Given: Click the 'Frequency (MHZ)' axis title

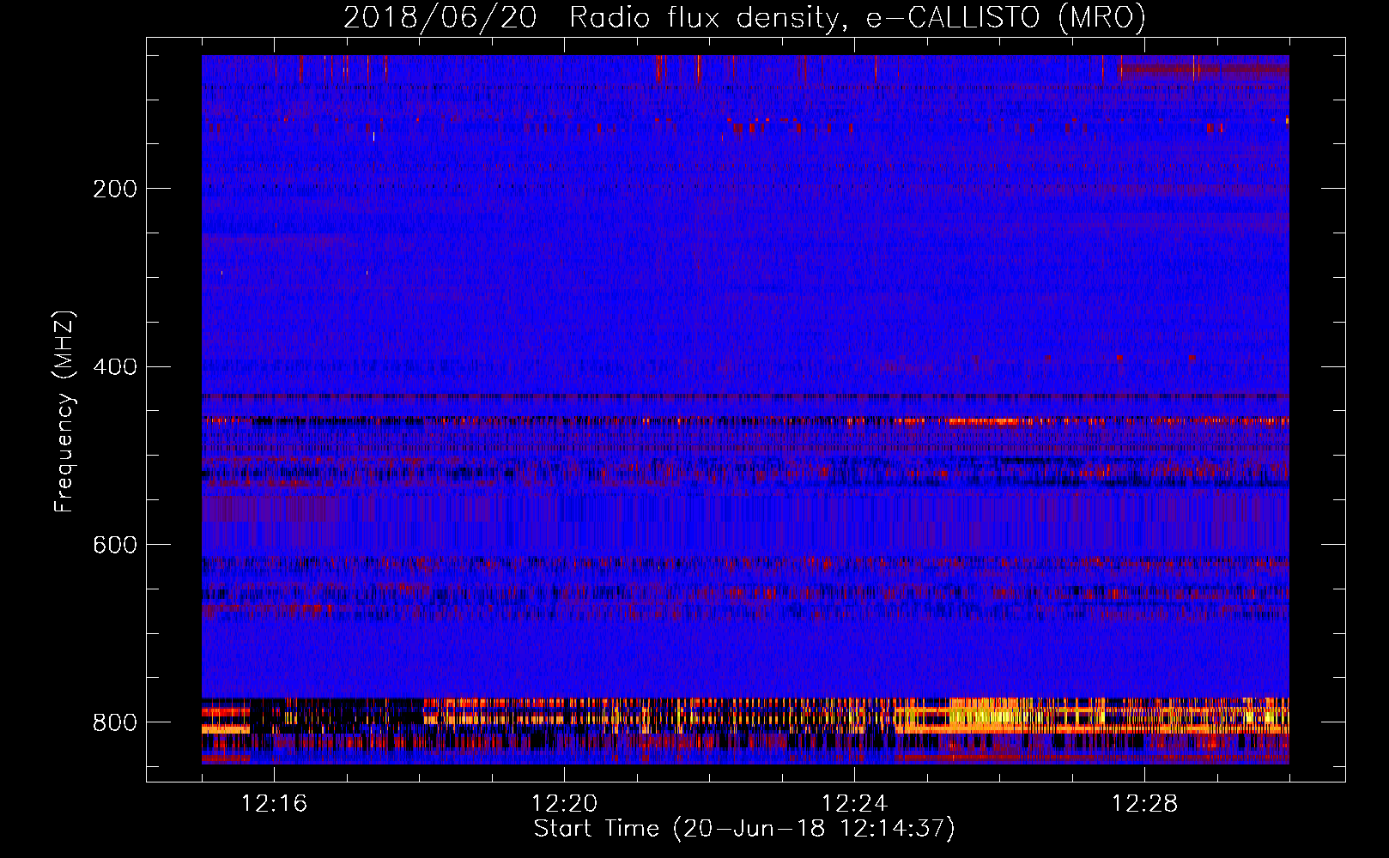Looking at the screenshot, I should (64, 411).
